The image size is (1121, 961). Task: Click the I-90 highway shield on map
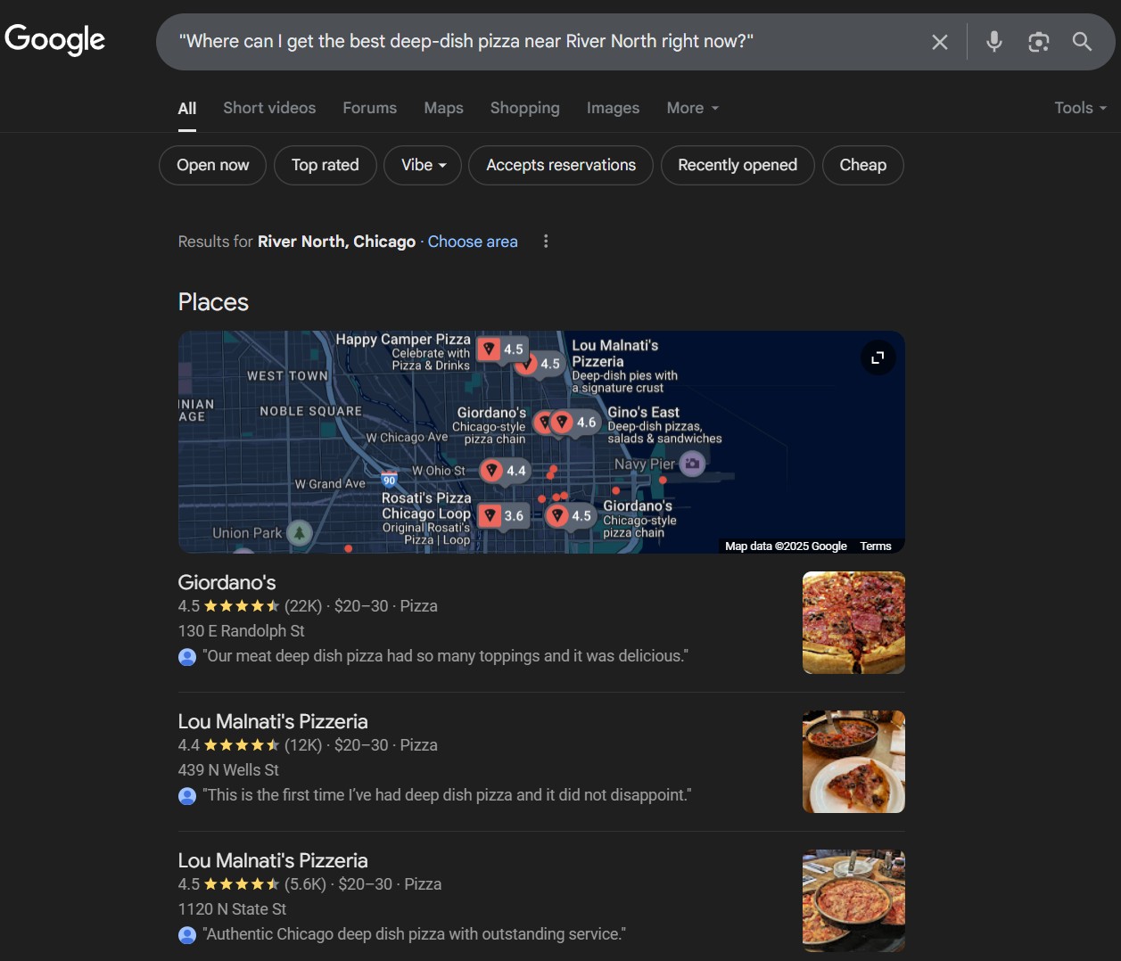389,480
